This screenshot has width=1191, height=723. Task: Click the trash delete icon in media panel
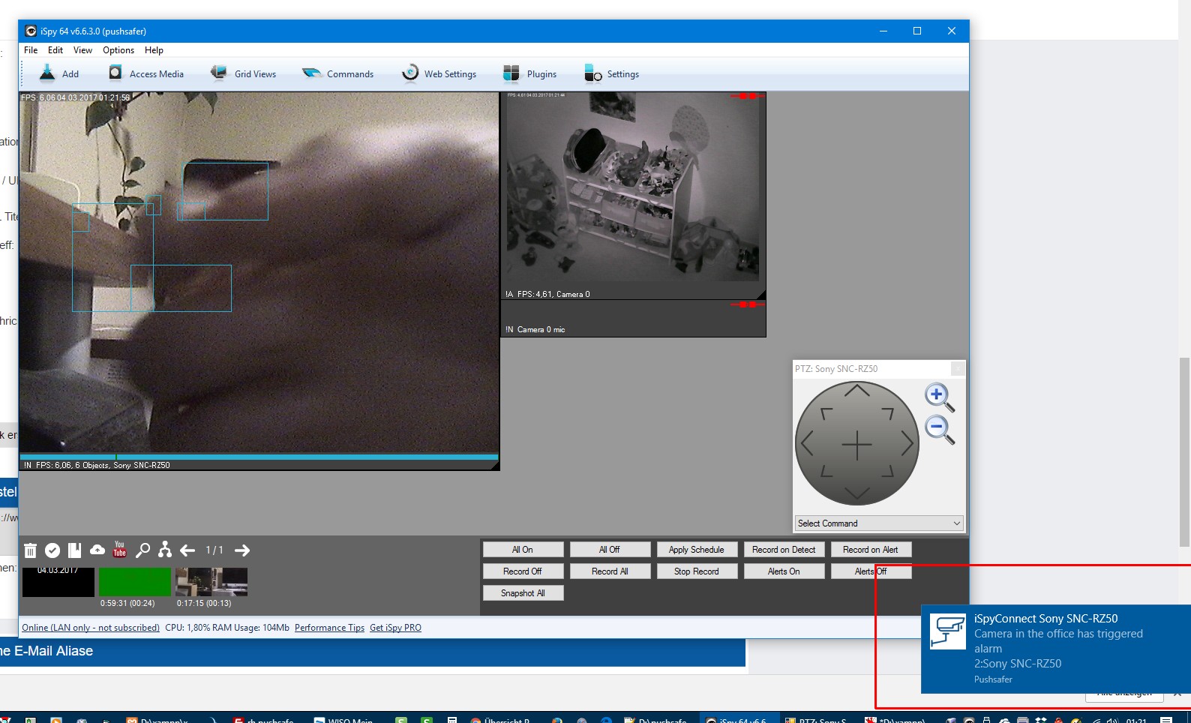[x=30, y=550]
